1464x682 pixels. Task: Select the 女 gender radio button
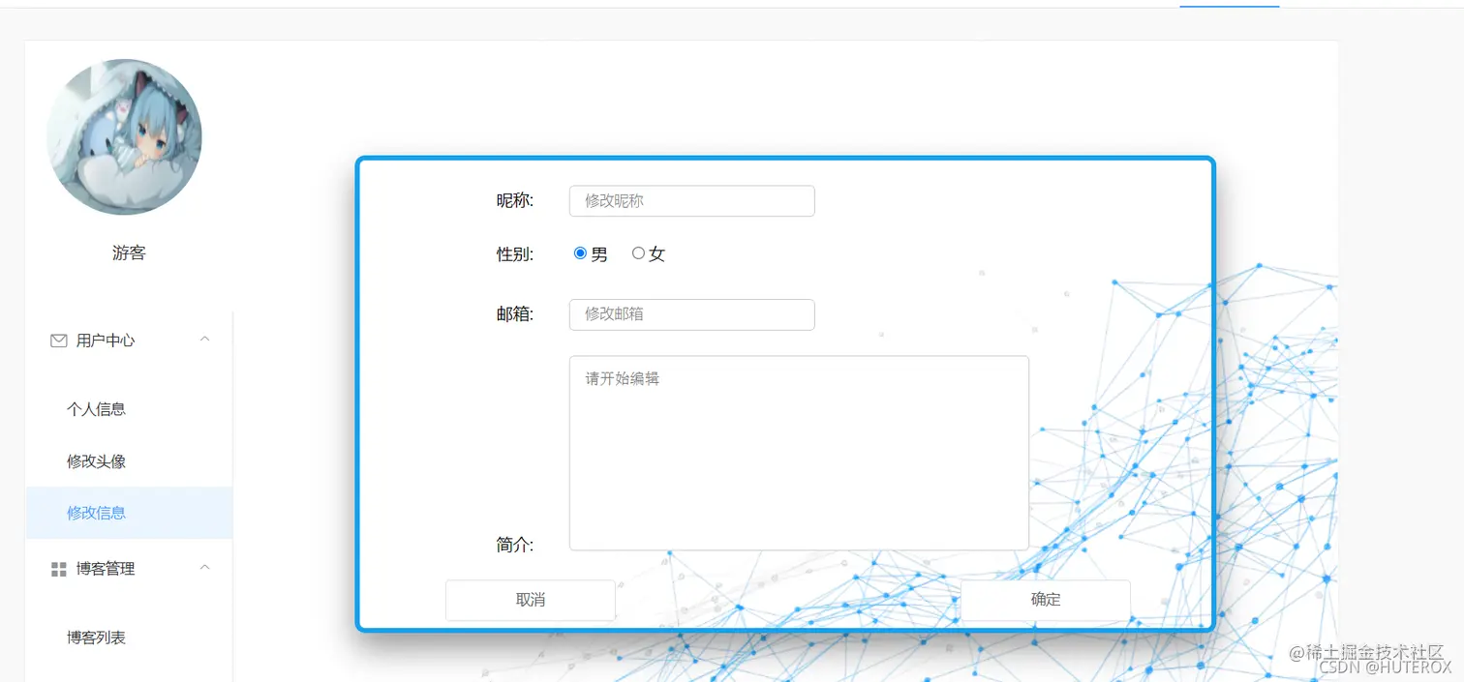638,252
